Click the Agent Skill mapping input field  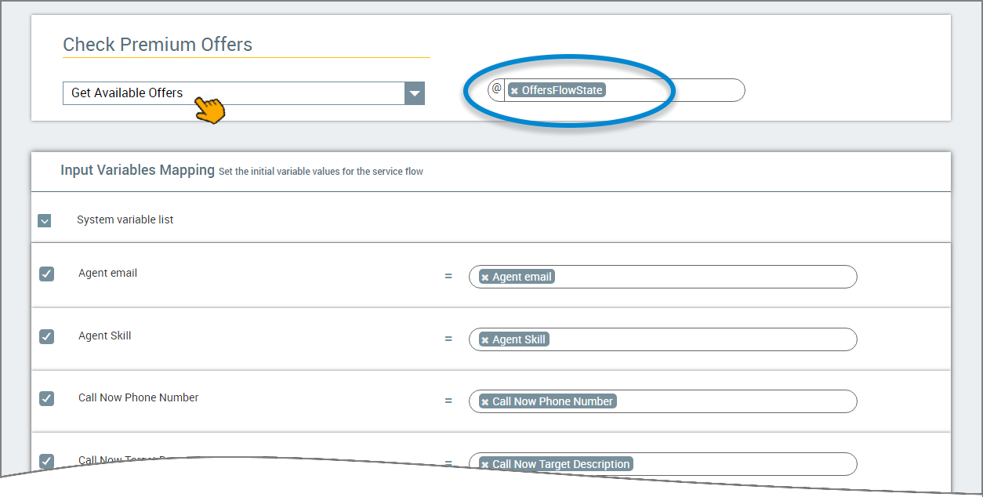click(662, 339)
